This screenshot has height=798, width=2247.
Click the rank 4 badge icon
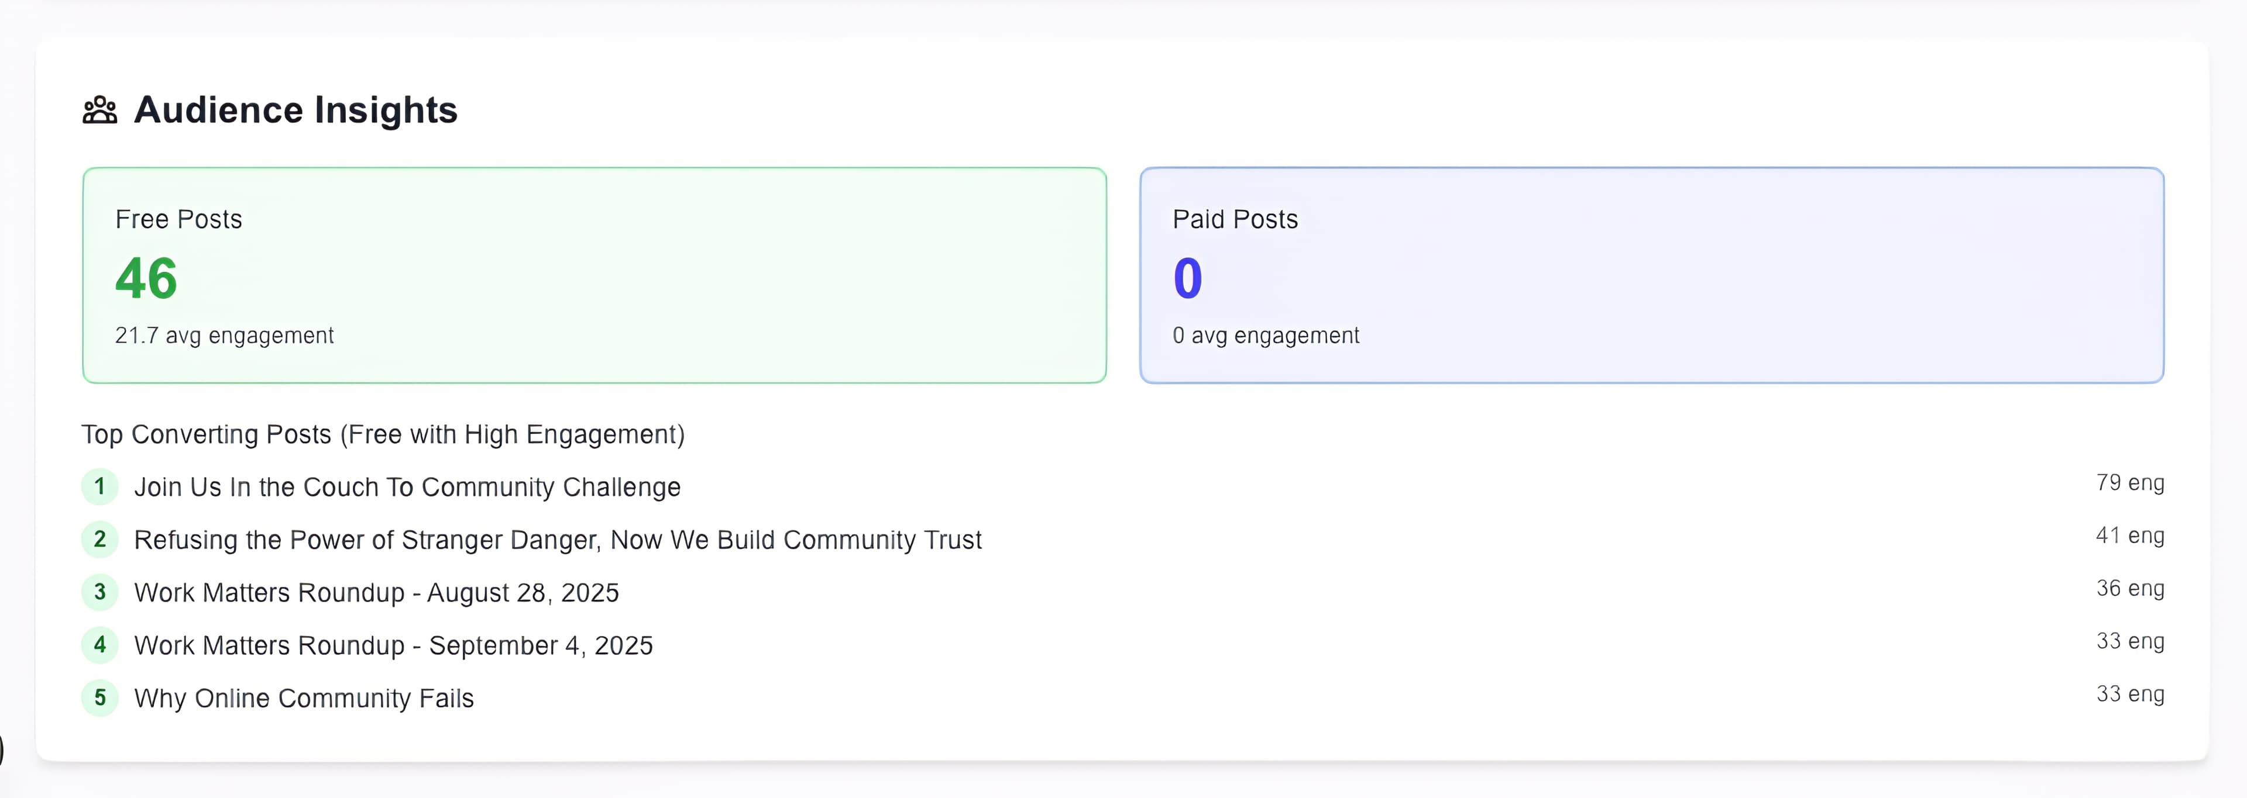tap(100, 645)
